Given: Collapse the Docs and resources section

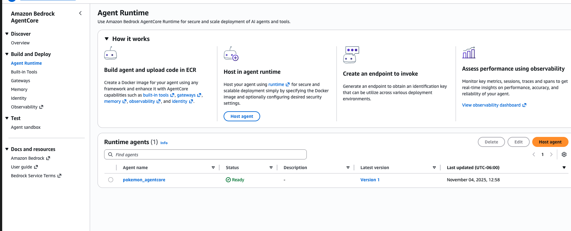Looking at the screenshot, I should coord(7,149).
